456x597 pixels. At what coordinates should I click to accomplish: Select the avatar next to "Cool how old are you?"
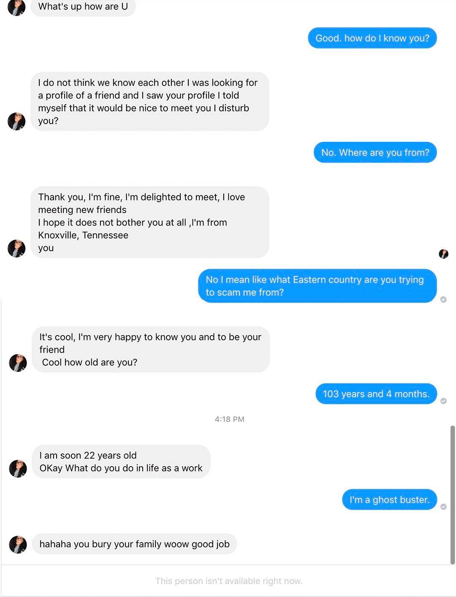[18, 363]
